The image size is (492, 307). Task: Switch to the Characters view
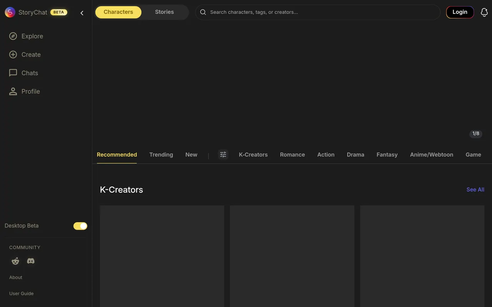(118, 12)
